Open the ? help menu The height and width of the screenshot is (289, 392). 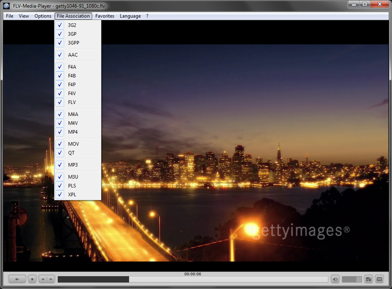(147, 16)
